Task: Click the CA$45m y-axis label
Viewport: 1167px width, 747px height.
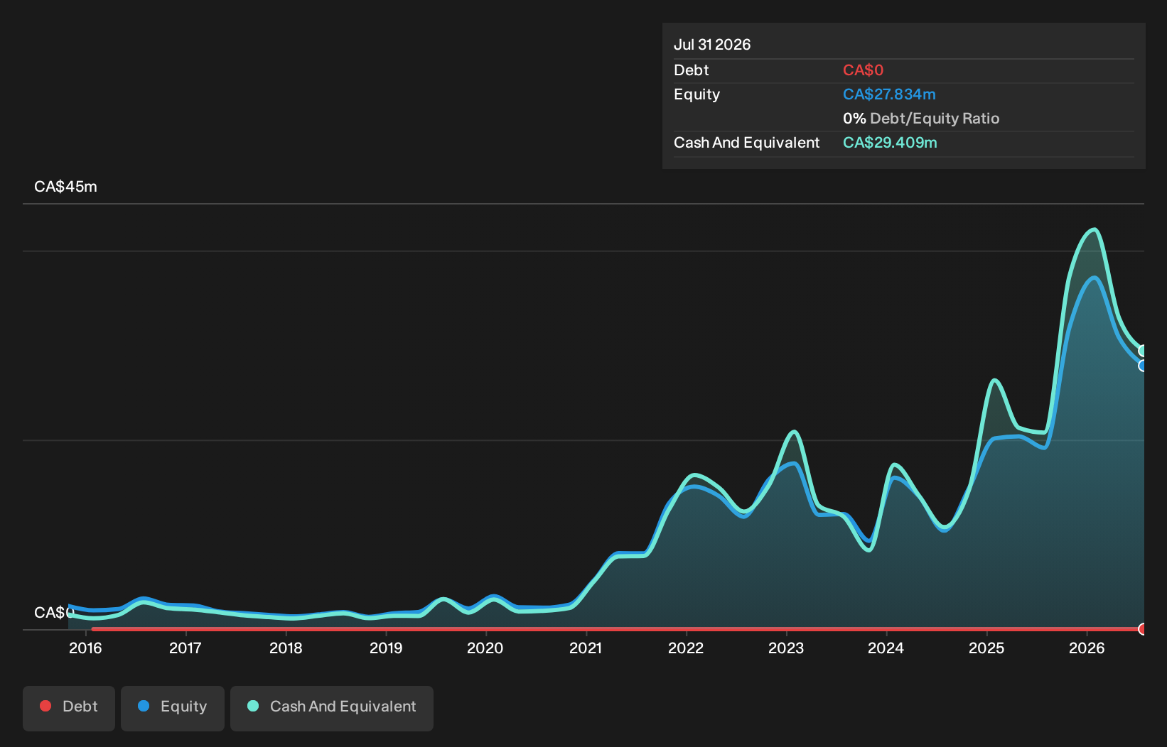Action: tap(65, 187)
